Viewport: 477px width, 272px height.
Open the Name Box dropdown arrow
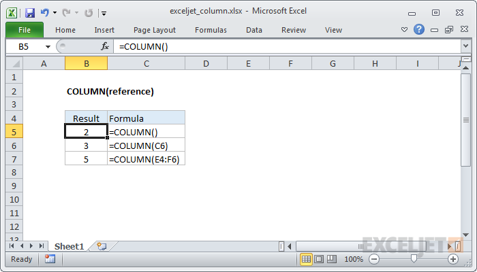48,46
